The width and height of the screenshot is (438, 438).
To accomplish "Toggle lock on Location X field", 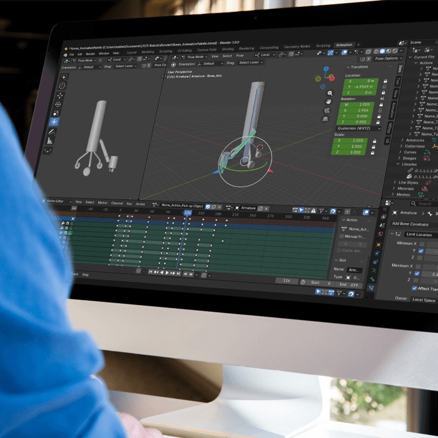I will point(385,81).
